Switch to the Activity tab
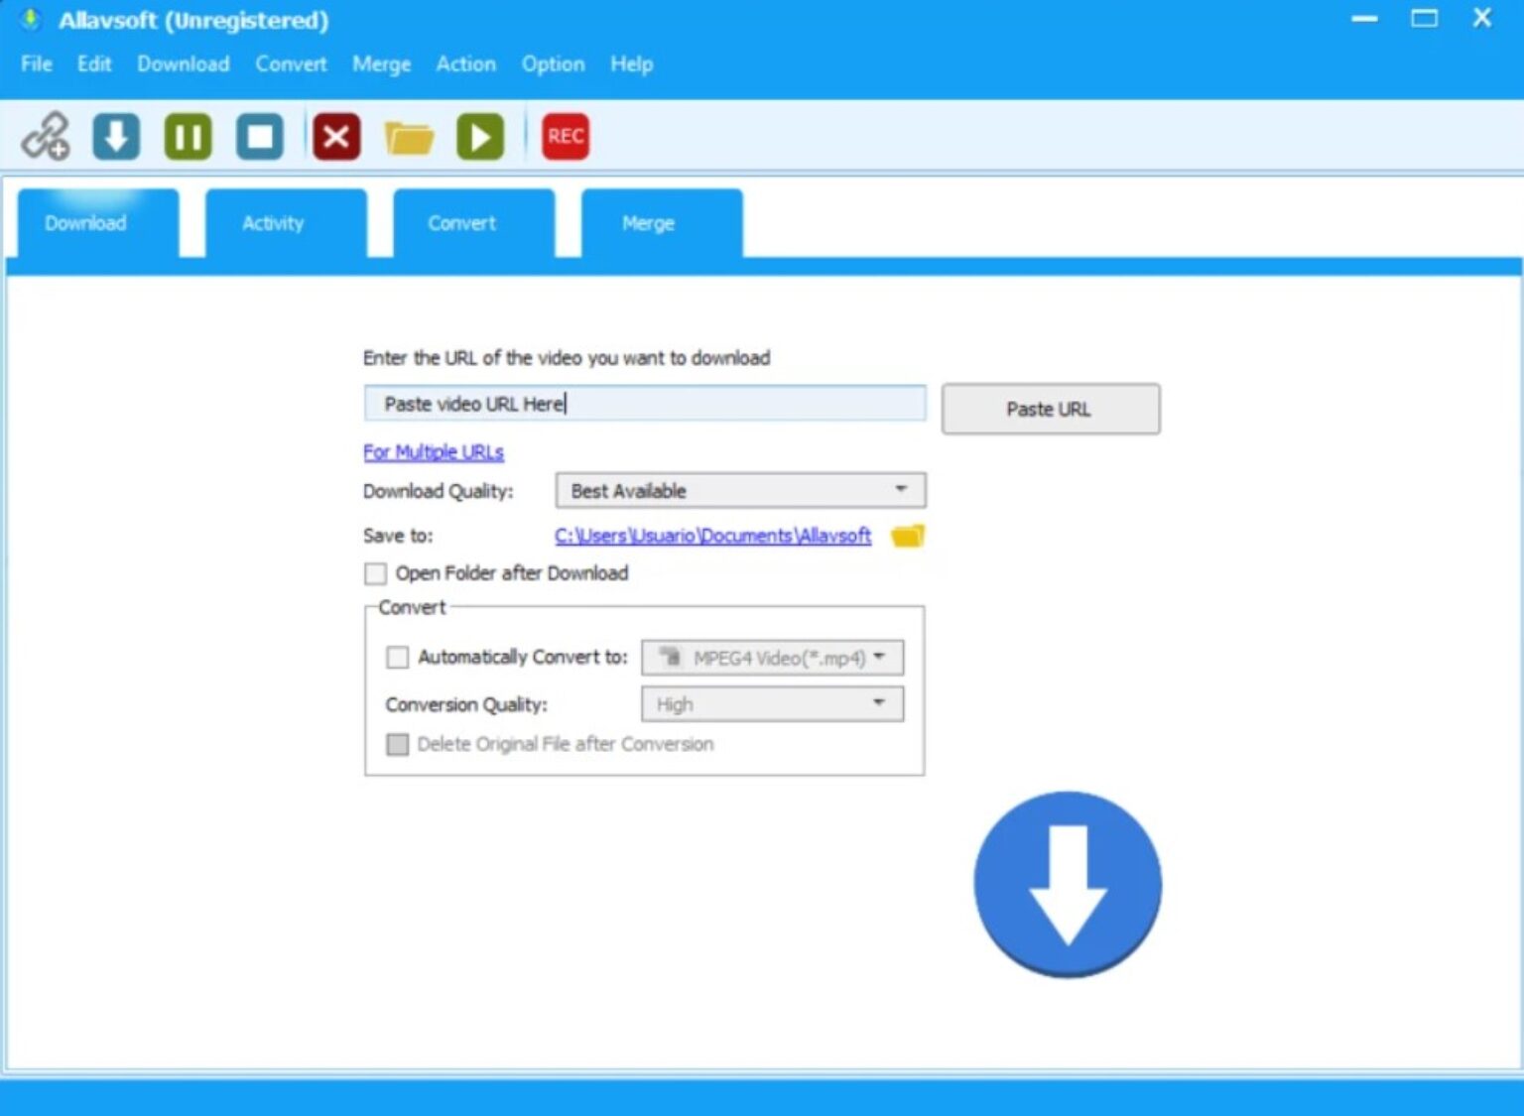The image size is (1524, 1116). (x=272, y=222)
